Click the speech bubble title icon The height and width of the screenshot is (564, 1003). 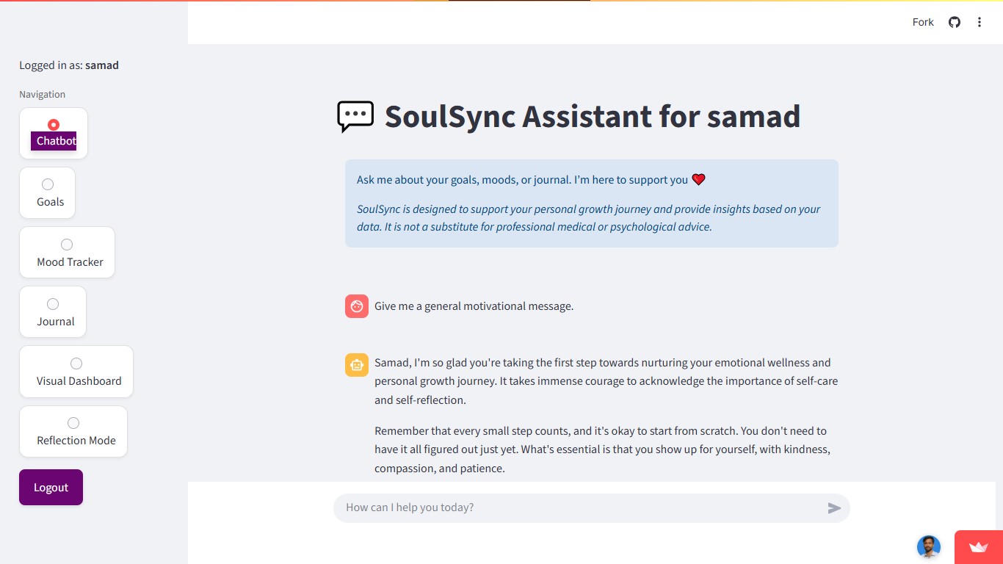(x=355, y=116)
